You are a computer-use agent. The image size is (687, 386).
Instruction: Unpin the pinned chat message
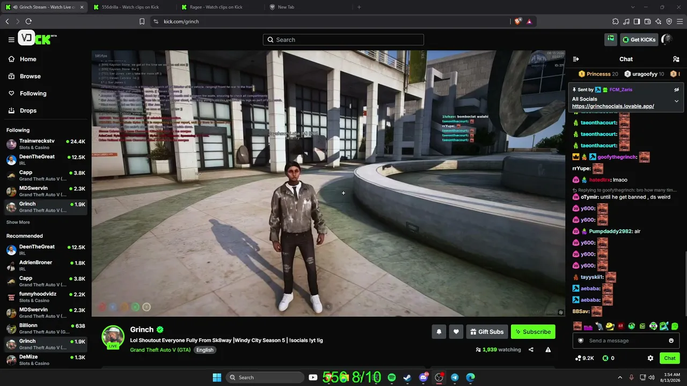676,90
